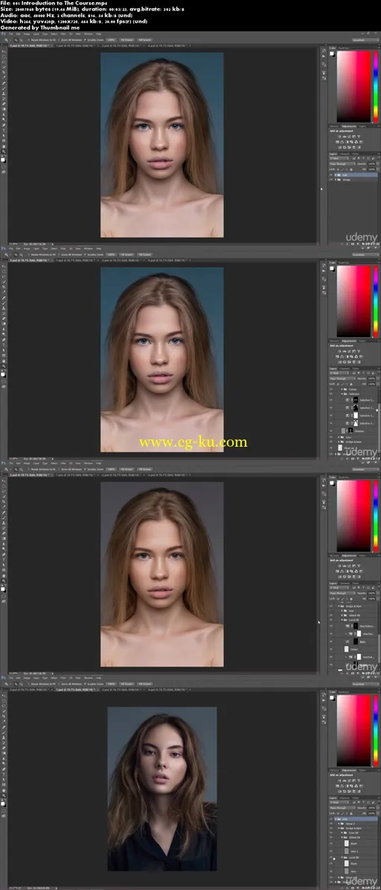Select the Marquee tool in second frame
This screenshot has height=890, width=381.
[x=4, y=272]
